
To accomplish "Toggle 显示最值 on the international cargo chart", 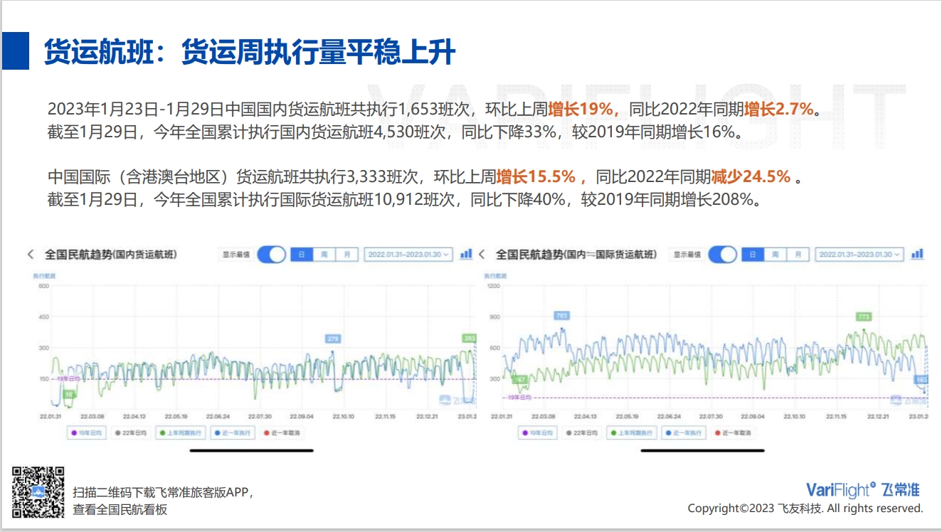I will click(x=724, y=255).
